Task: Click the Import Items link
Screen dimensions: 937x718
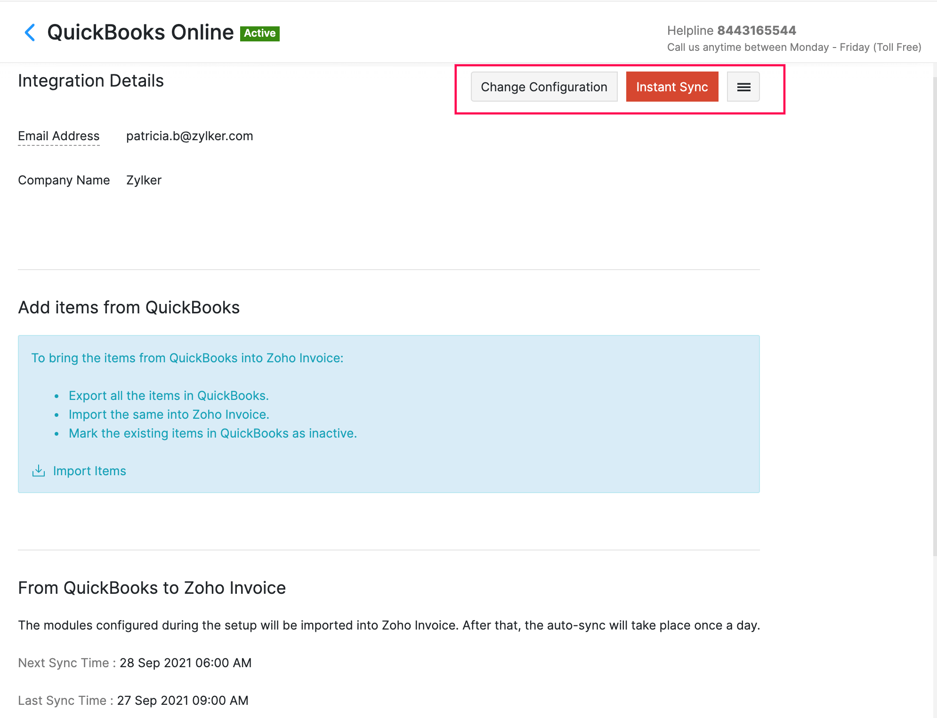Action: pyautogui.click(x=88, y=470)
